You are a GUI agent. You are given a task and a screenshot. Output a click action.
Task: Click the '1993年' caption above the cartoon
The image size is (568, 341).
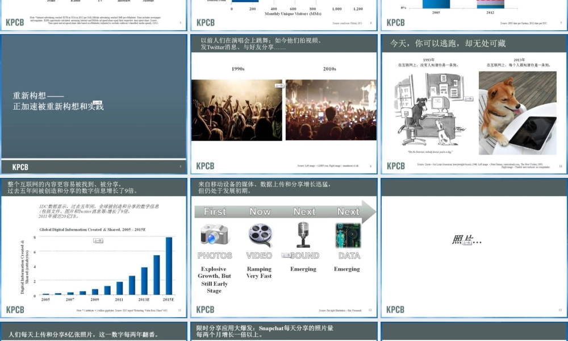click(428, 60)
